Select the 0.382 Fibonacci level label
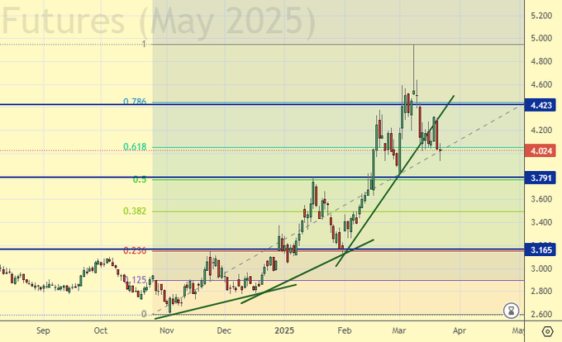562x342 pixels. point(135,211)
